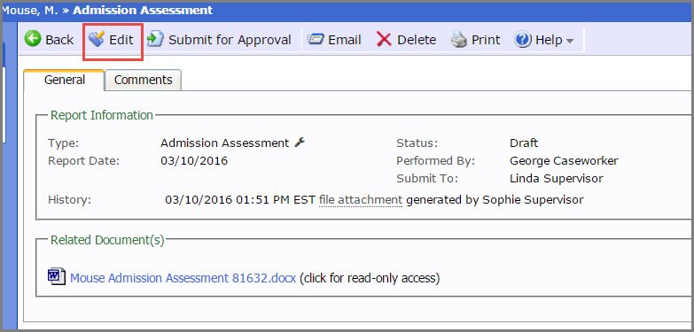Click the Edit pencil icon
This screenshot has height=332, width=694.
(x=96, y=39)
